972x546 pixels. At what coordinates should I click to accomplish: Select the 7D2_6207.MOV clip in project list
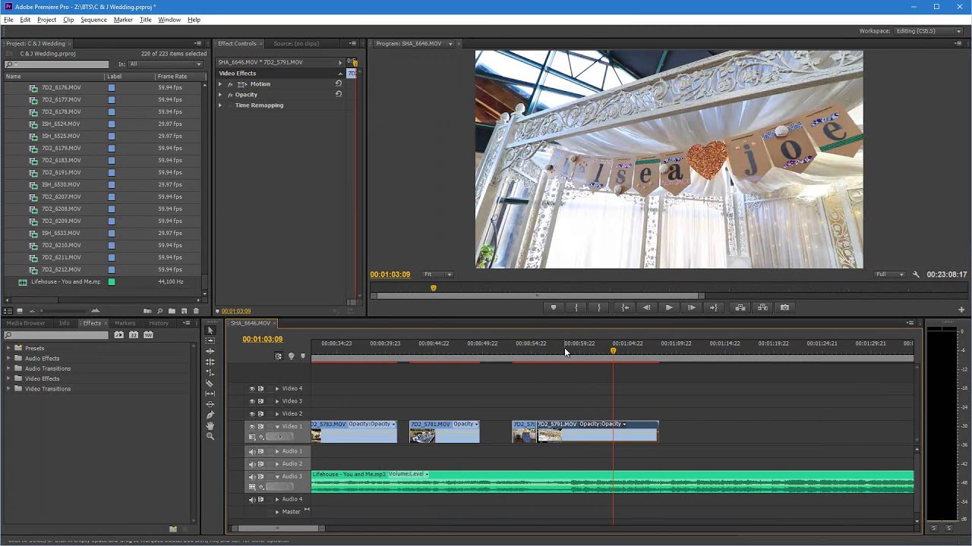[62, 197]
